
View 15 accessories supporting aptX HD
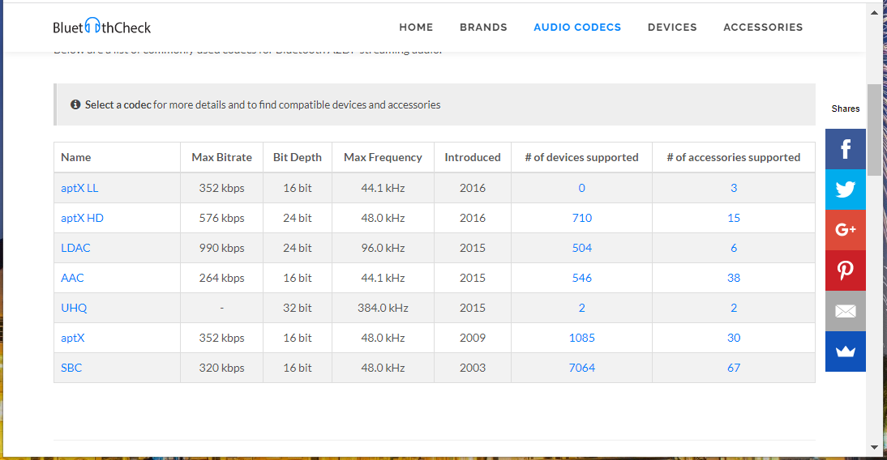click(734, 218)
